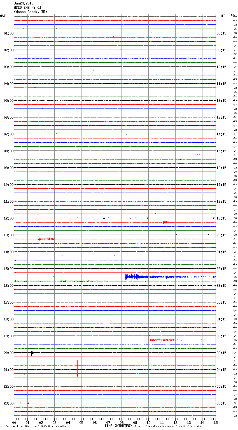Click the red event on the 13:15 trace
This screenshot has width=238, height=430.
(46, 239)
